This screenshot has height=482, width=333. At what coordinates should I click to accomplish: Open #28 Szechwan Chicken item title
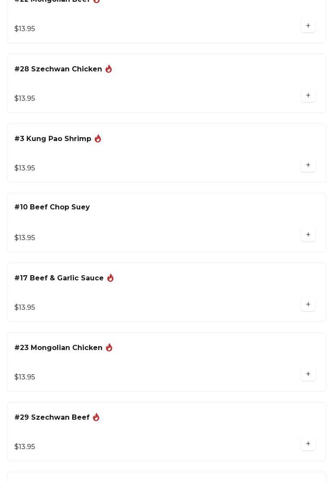click(58, 69)
